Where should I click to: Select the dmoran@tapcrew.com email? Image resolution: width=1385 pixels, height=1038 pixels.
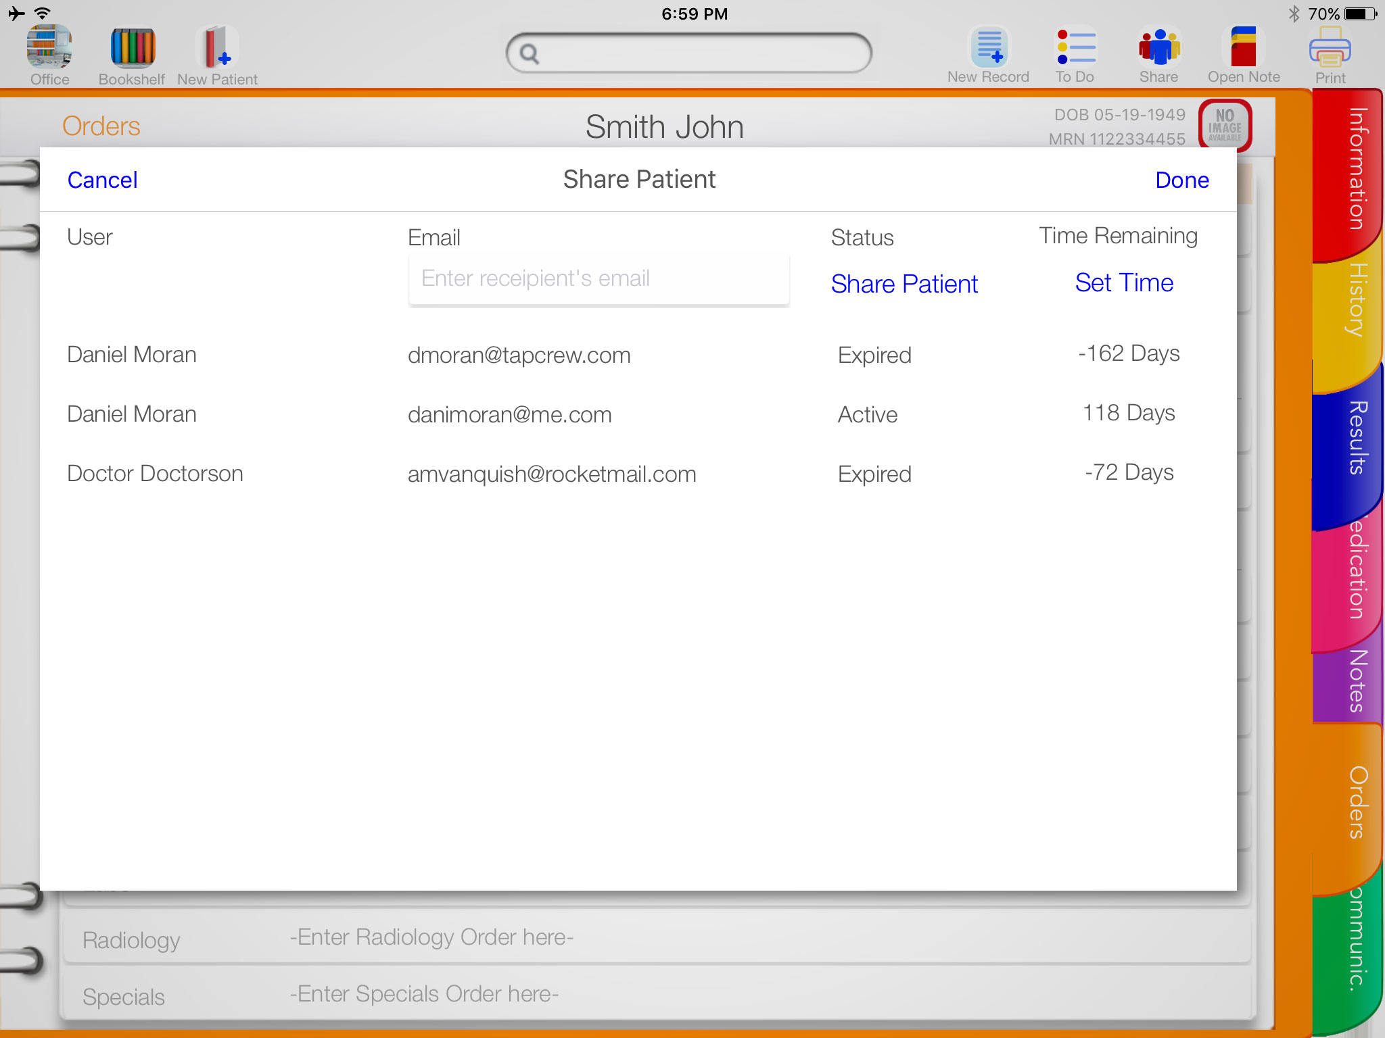coord(519,355)
